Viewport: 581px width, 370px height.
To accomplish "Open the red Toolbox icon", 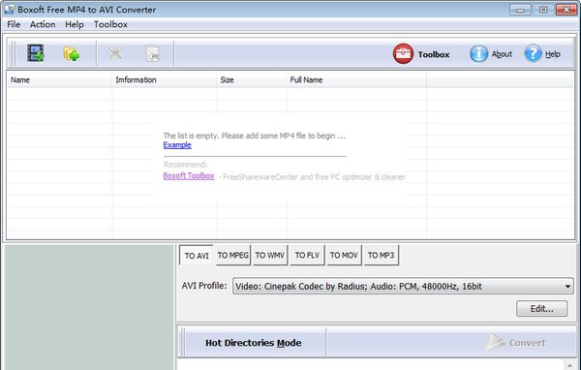I will pyautogui.click(x=403, y=54).
